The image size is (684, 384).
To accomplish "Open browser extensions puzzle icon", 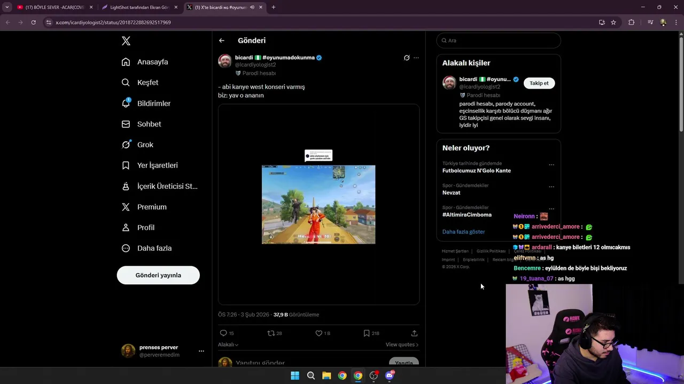I will click(632, 22).
